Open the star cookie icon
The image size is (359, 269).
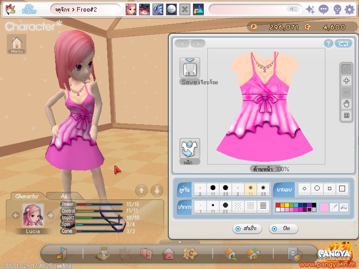click(x=190, y=253)
